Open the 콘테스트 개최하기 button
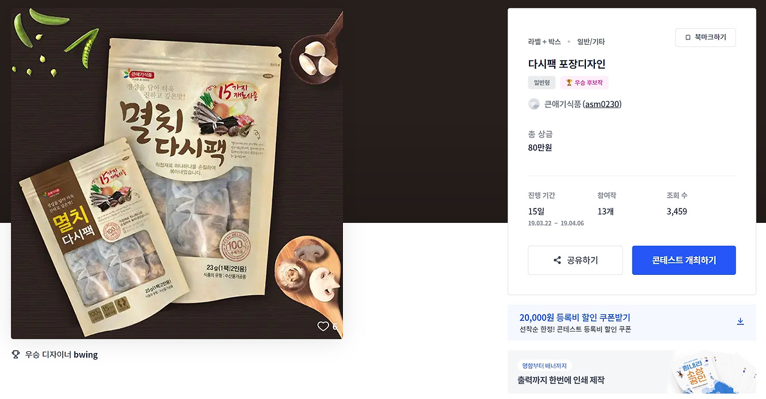Screen dimensions: 766x399 pyautogui.click(x=684, y=260)
